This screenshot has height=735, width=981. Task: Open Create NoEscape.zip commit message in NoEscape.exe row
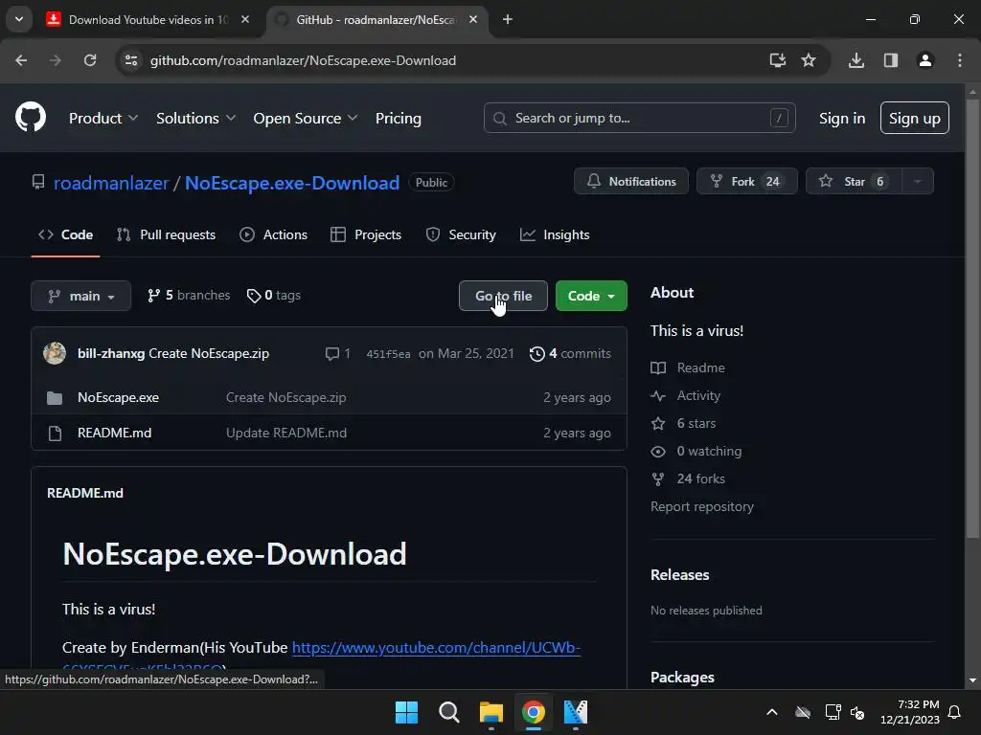[x=285, y=397]
